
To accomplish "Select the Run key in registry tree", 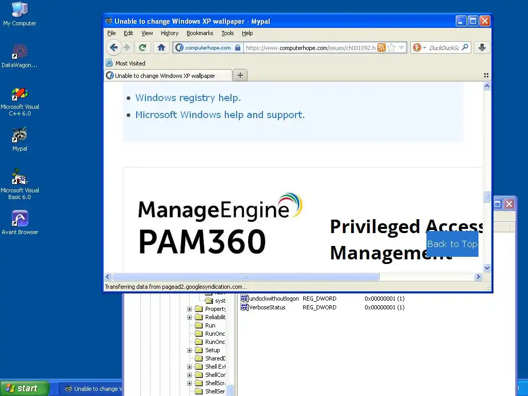I will click(x=210, y=325).
